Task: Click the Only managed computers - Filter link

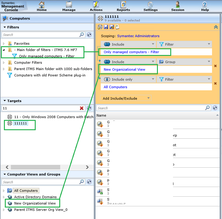Action: tap(131, 52)
